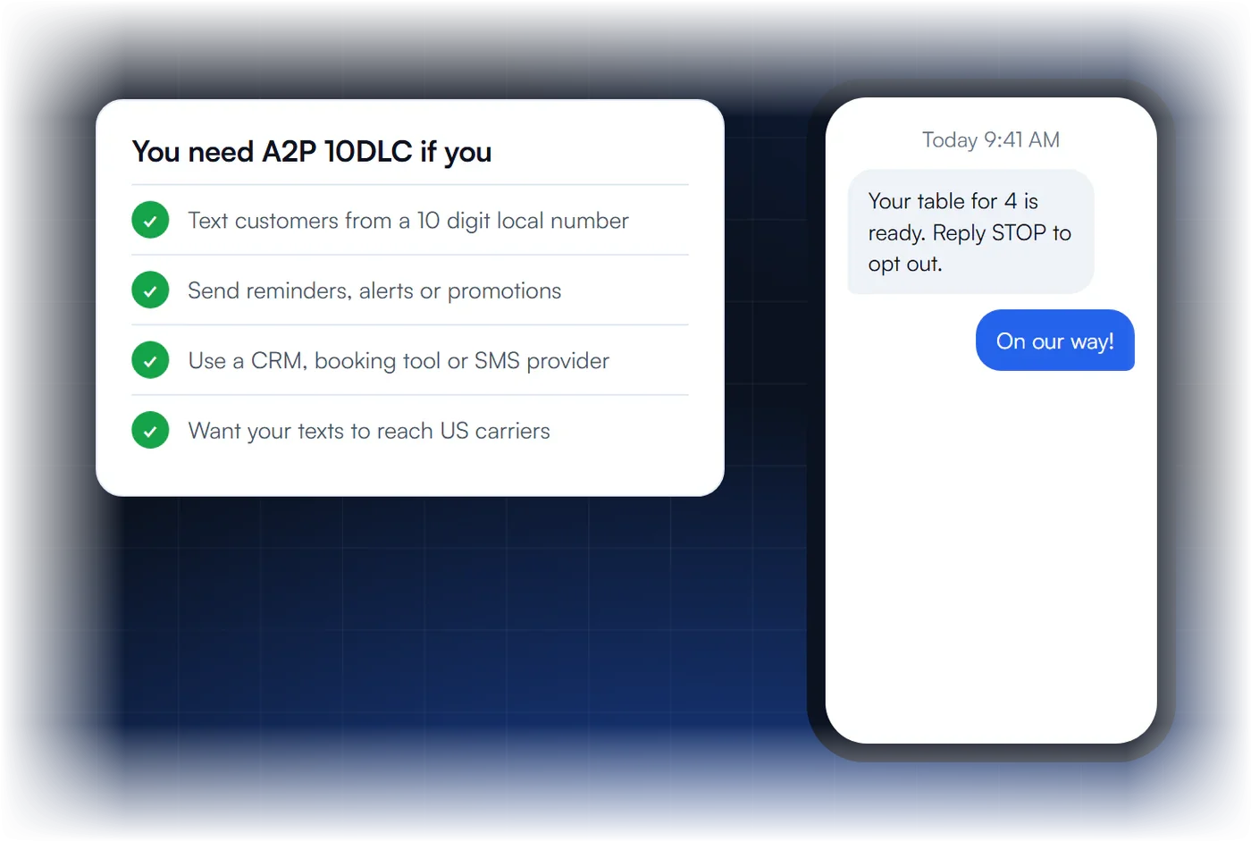Screen dimensions: 1251x841
Task: Click the heading "You need A2P 10DLC if you"
Action: pyautogui.click(x=312, y=152)
